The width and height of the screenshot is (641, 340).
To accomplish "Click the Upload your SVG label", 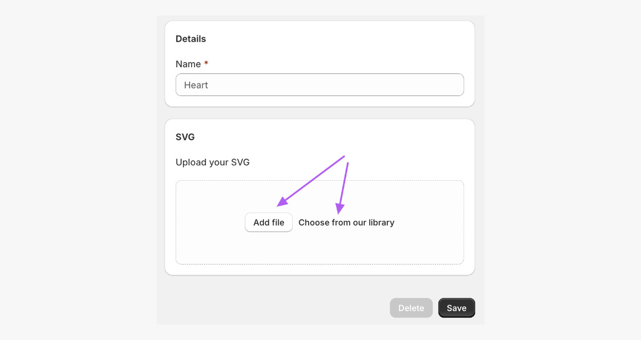I will point(213,162).
